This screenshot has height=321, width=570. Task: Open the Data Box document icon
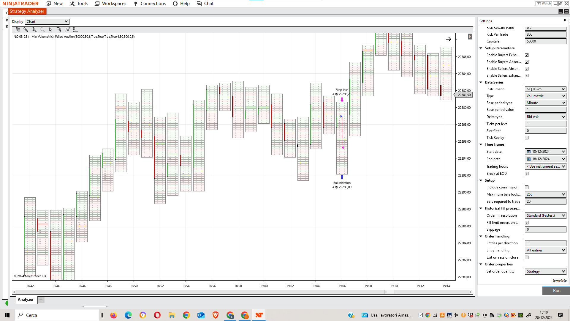click(x=59, y=30)
